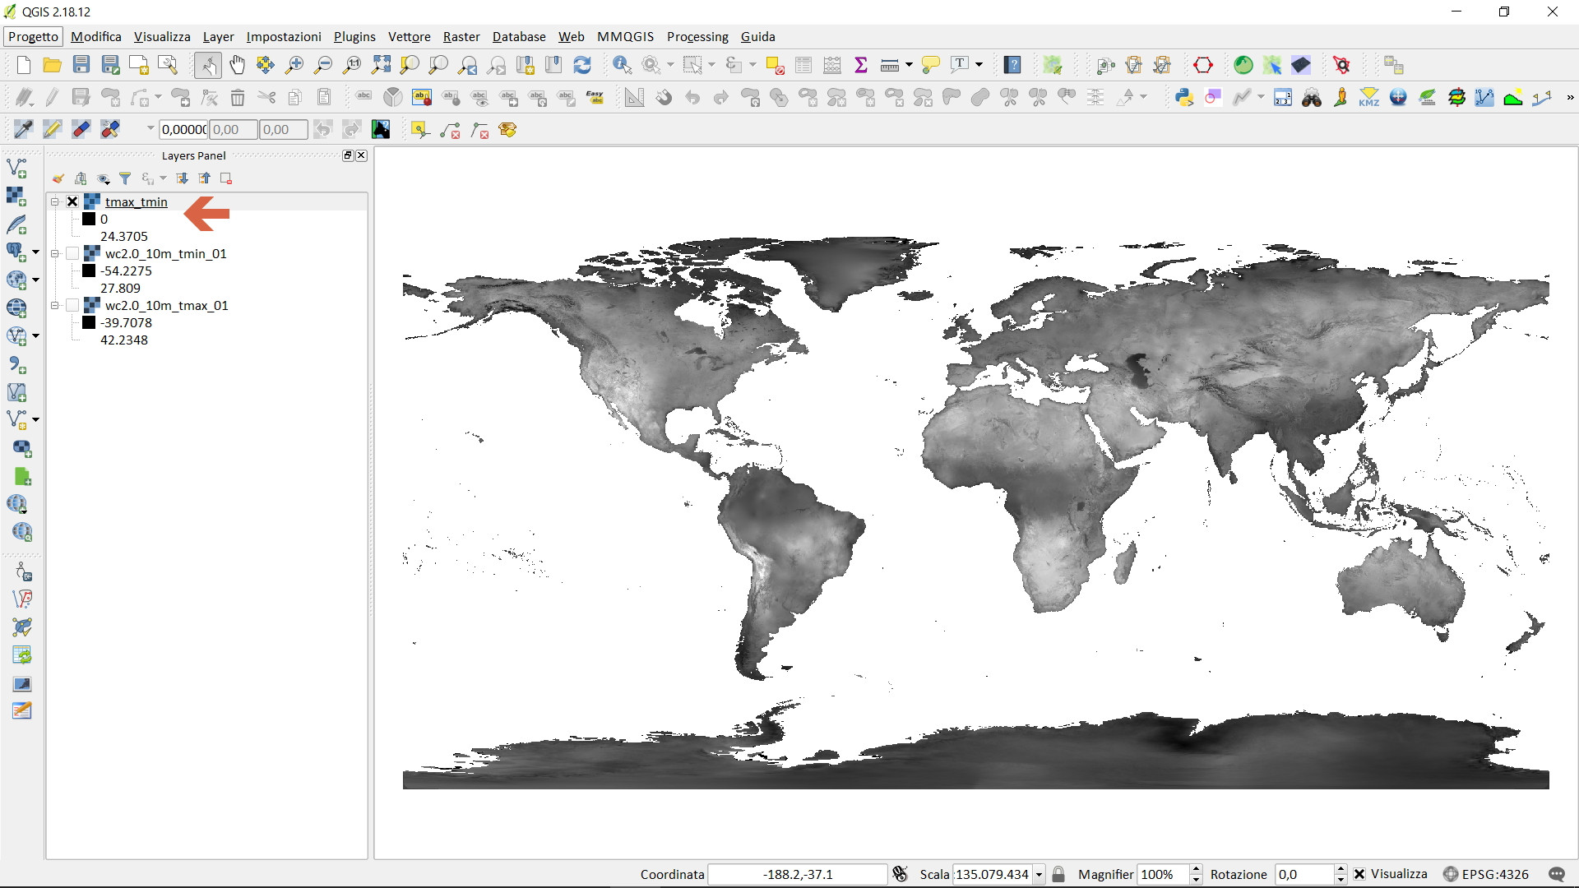This screenshot has height=888, width=1579.
Task: Toggle visibility of wc2.0_10m_tmax_01 layer
Action: coord(72,305)
